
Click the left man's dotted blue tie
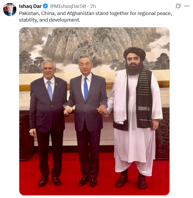pos(50,91)
